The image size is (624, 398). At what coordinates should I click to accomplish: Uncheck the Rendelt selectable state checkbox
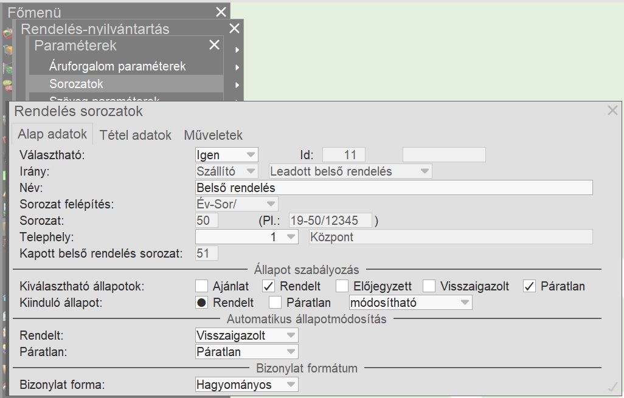(x=269, y=286)
